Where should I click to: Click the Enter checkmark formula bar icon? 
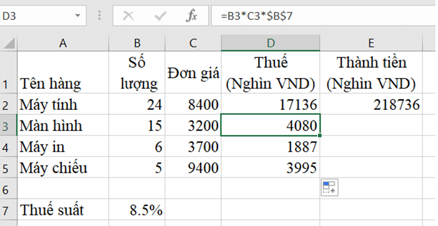(x=161, y=16)
